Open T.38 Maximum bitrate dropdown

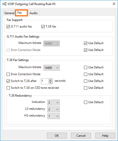[51, 68]
